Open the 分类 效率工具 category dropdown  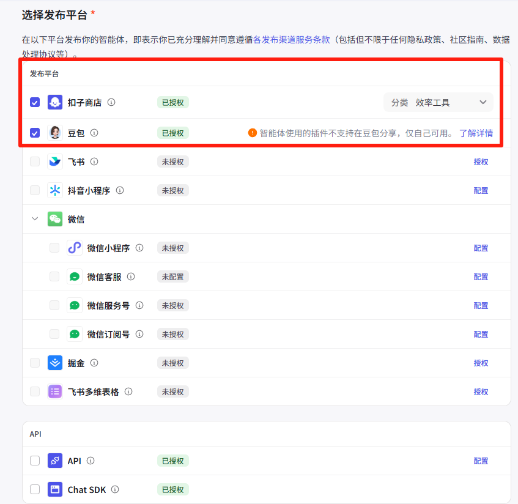(x=438, y=102)
